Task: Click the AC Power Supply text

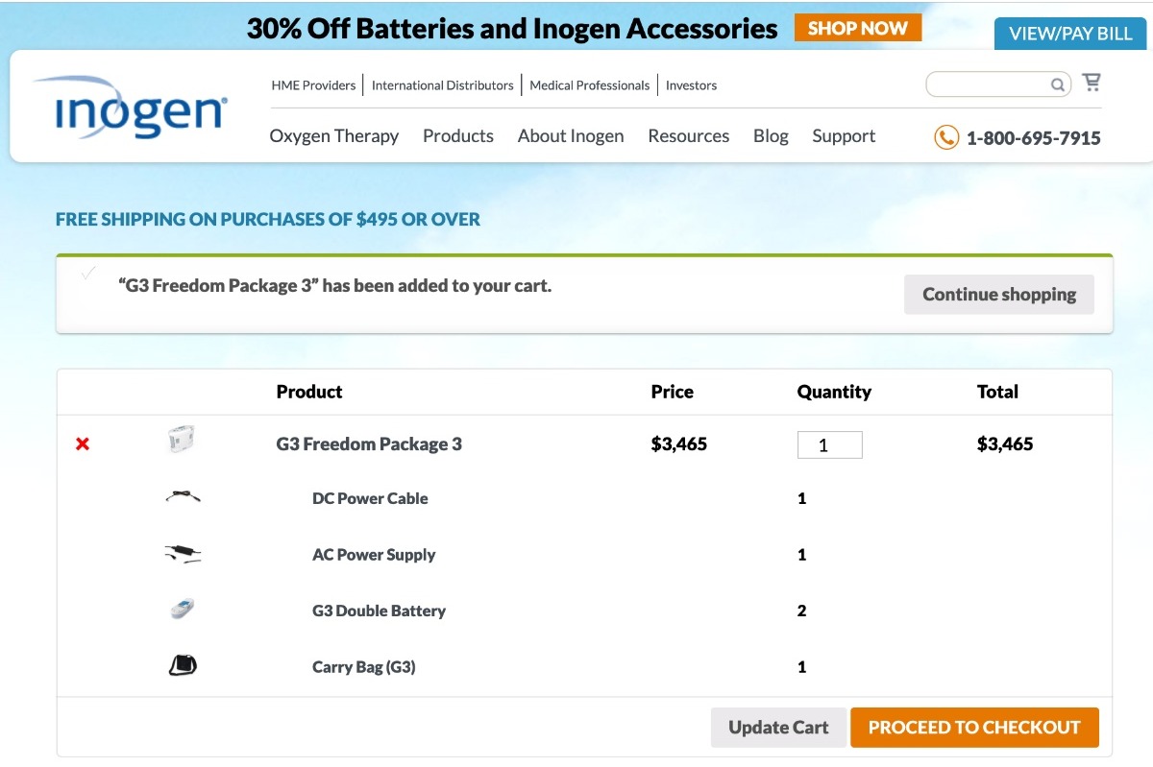Action: coord(374,555)
